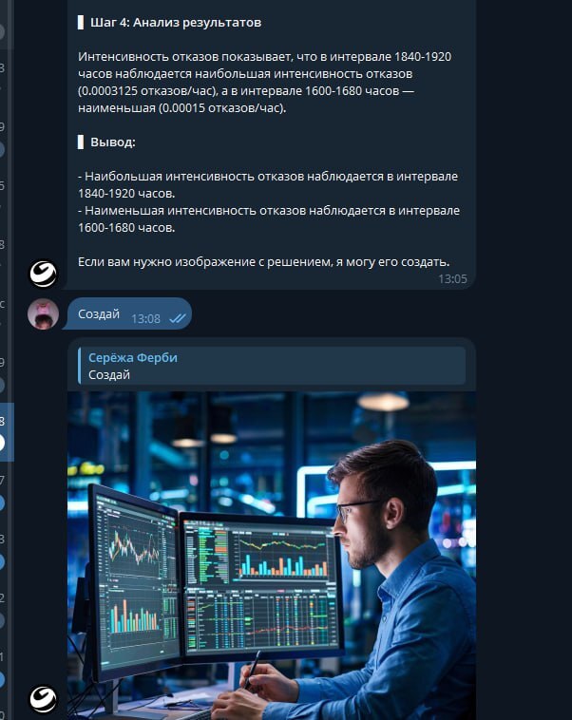Image resolution: width=572 pixels, height=720 pixels.
Task: Click the white unread badge of the selected chat
Action: [x=2, y=443]
